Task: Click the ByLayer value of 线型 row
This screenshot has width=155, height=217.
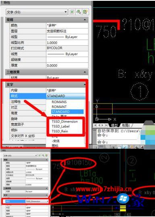Action: pyautogui.click(x=67, y=37)
